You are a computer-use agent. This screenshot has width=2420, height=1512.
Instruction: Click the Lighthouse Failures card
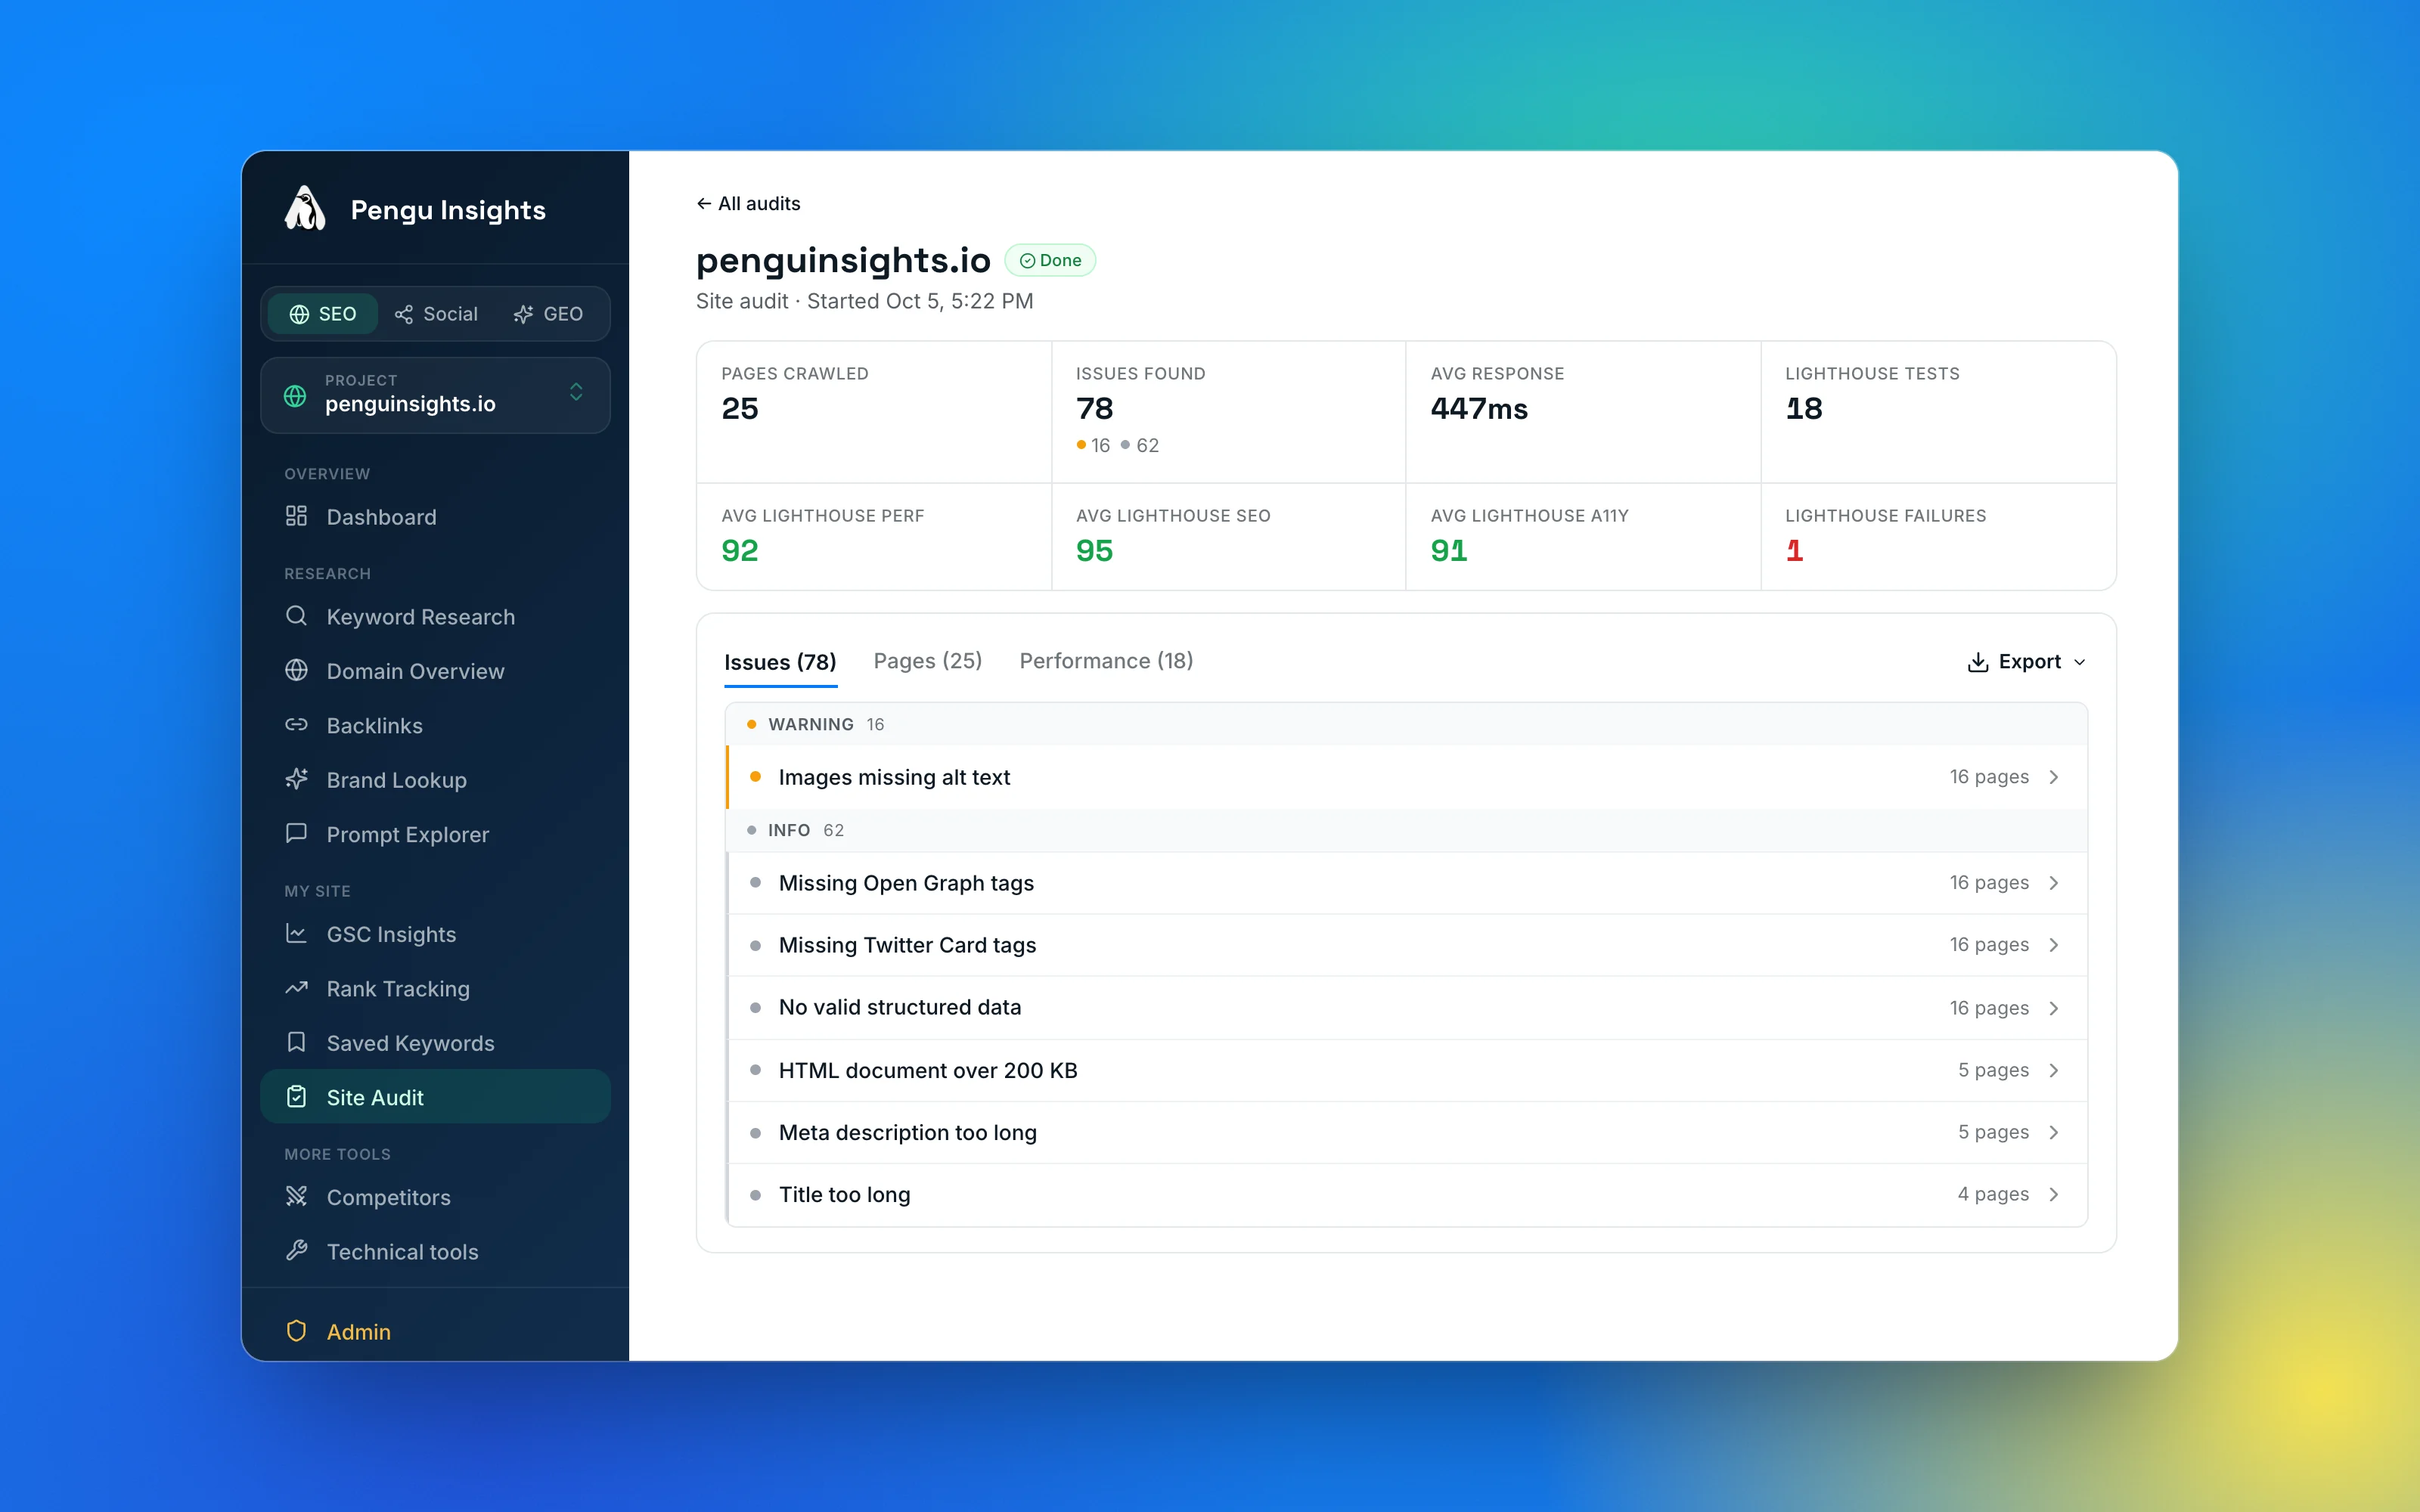pyautogui.click(x=1938, y=537)
